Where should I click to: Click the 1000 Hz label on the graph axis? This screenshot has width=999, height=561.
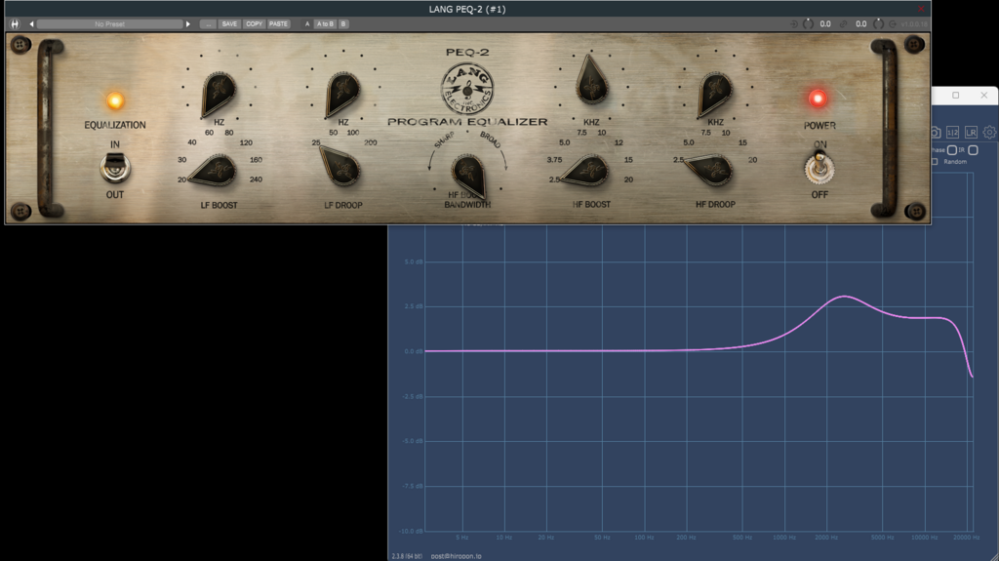point(784,538)
